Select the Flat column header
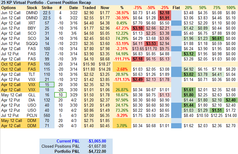This screenshot has width=238, height=154. tap(177, 8)
